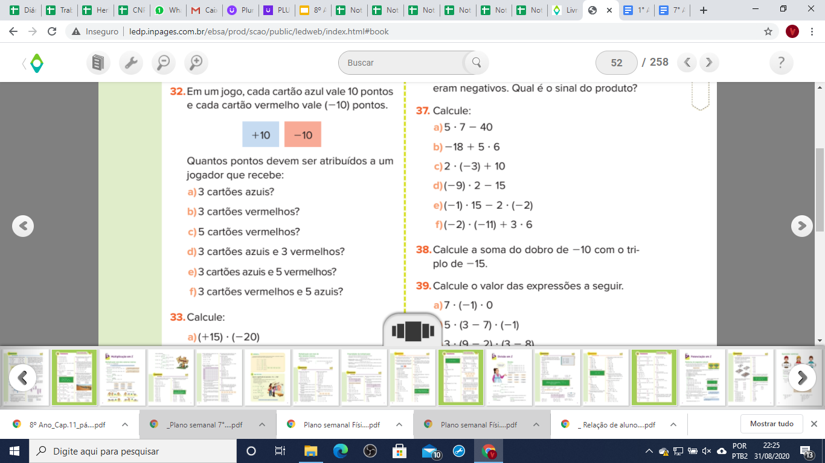Switch to the Diár spreadsheet tab
Image resolution: width=825 pixels, height=463 pixels.
point(22,10)
